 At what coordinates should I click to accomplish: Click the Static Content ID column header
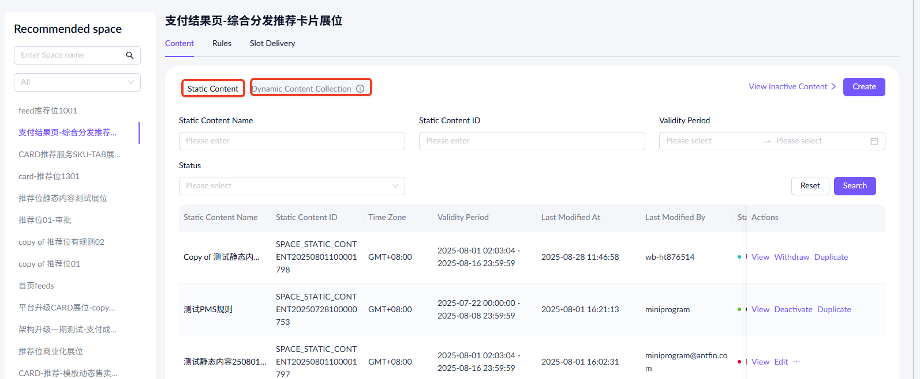306,217
